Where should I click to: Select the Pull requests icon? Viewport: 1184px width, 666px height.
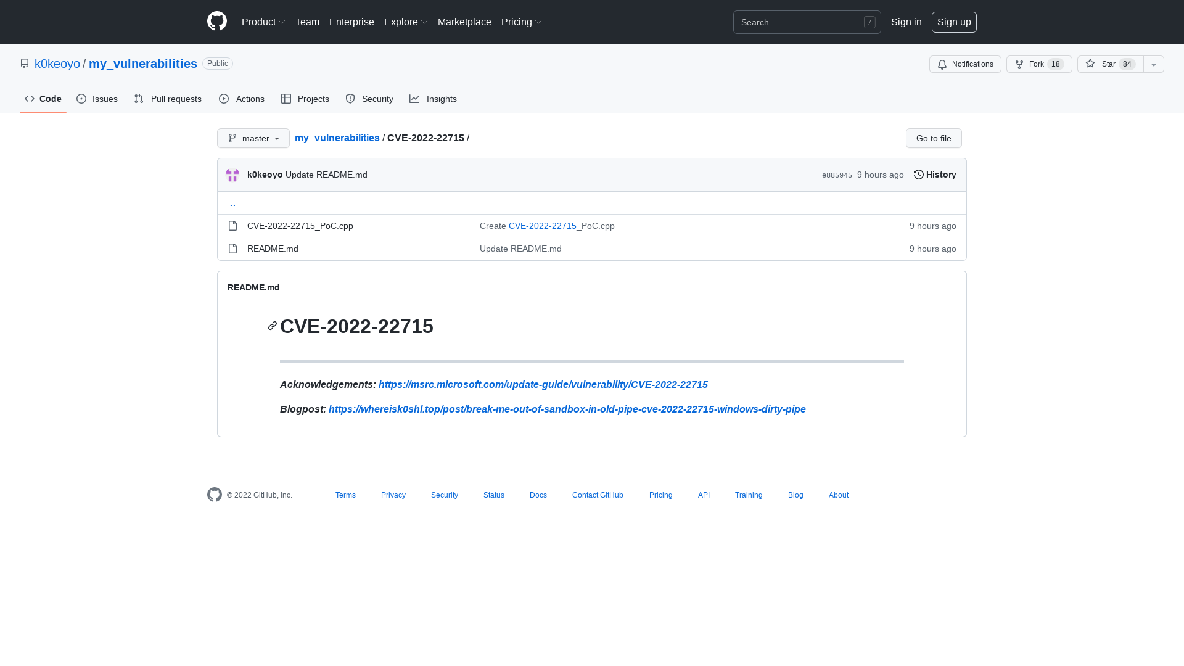(139, 99)
